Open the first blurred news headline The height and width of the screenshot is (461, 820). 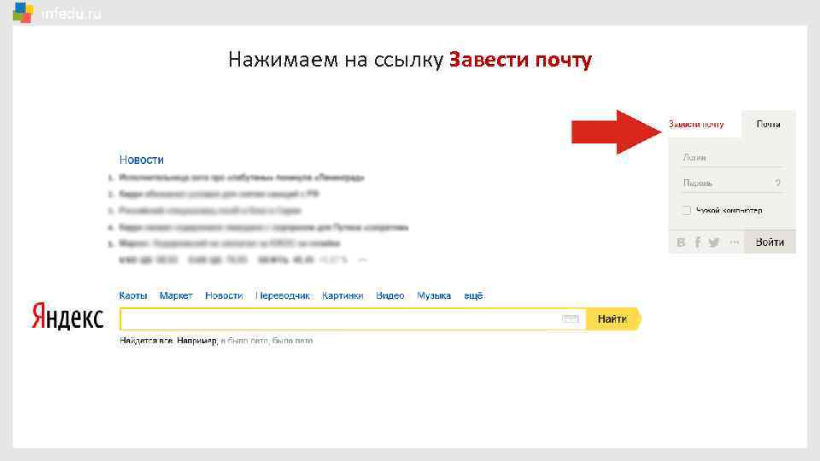(x=242, y=178)
